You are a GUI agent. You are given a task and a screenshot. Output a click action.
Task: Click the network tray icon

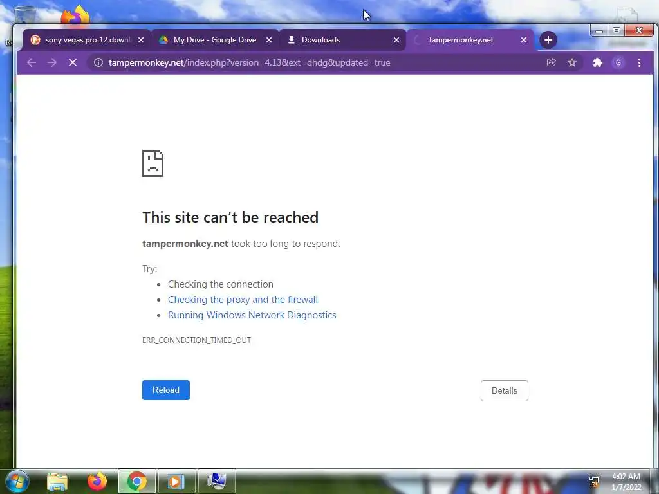594,481
